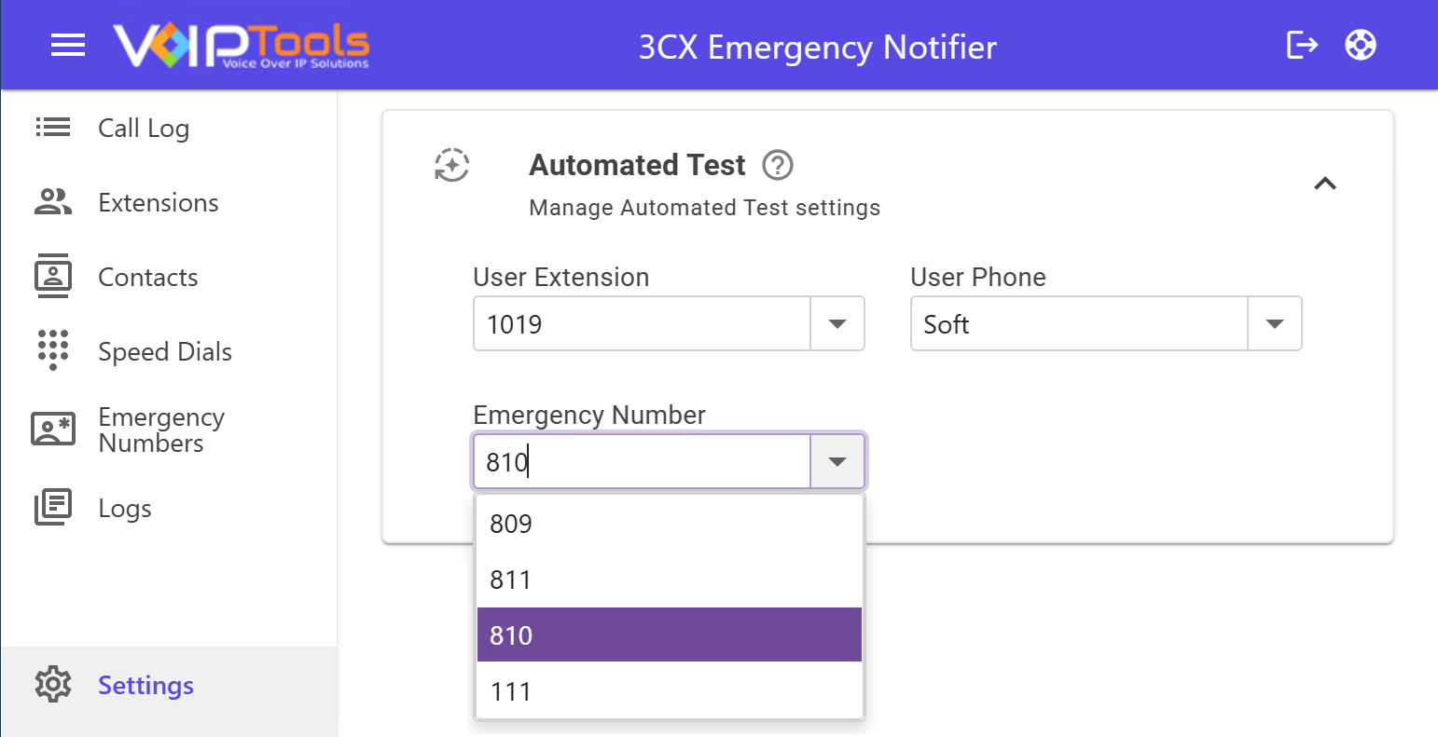Choose 811 in the dropdown list
Image resolution: width=1438 pixels, height=737 pixels.
[669, 580]
